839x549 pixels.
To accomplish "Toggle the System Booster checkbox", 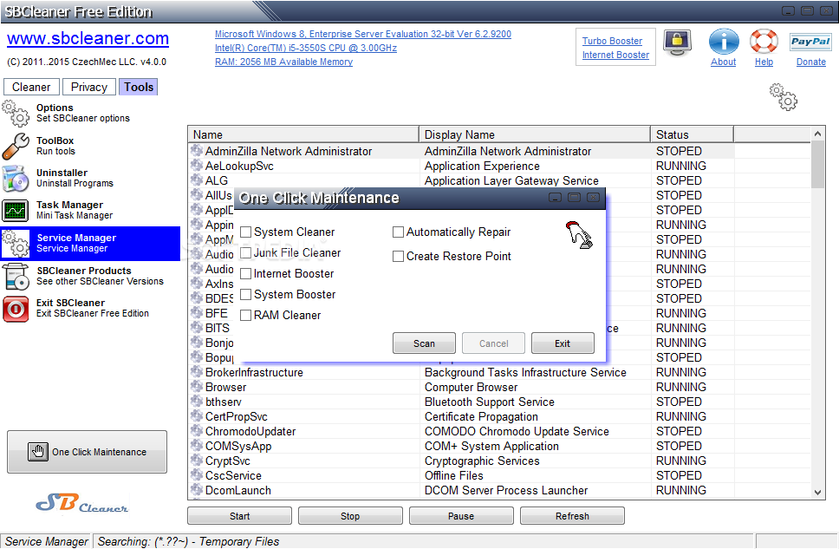I will 245,295.
